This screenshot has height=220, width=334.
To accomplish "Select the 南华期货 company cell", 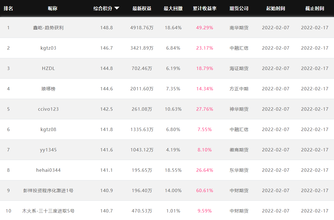I will [239, 28].
